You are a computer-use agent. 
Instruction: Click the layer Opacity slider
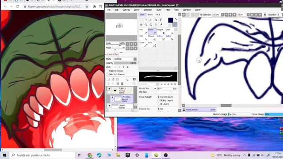tap(125, 63)
